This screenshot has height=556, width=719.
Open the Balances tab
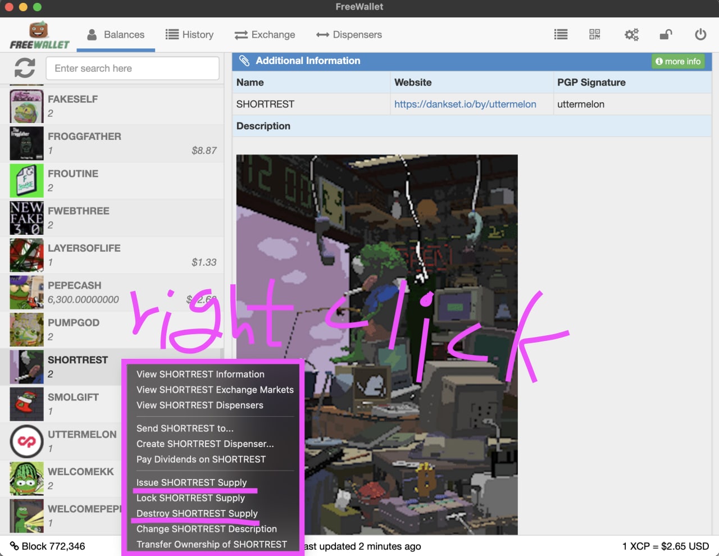116,35
